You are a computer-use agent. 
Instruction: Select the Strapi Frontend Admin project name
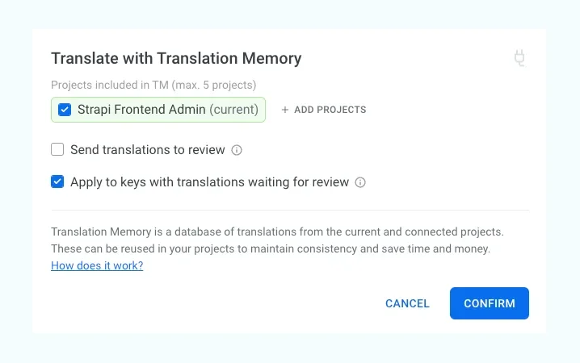click(x=141, y=110)
